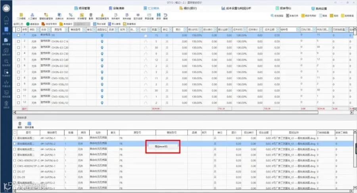
Task: Click the 本地库价 button
Action: 66,24
